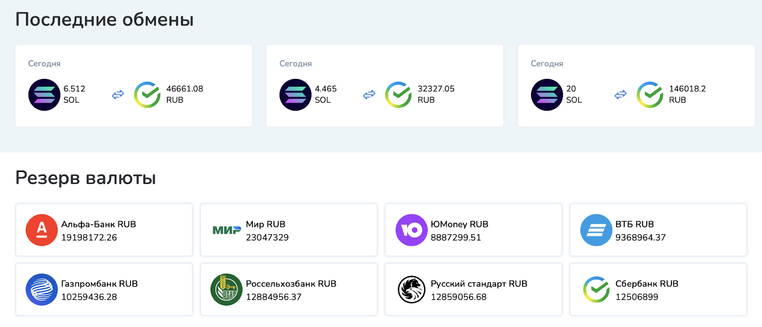Click the swap arrows in the 20 SOL card
762x327 pixels.
pos(621,95)
